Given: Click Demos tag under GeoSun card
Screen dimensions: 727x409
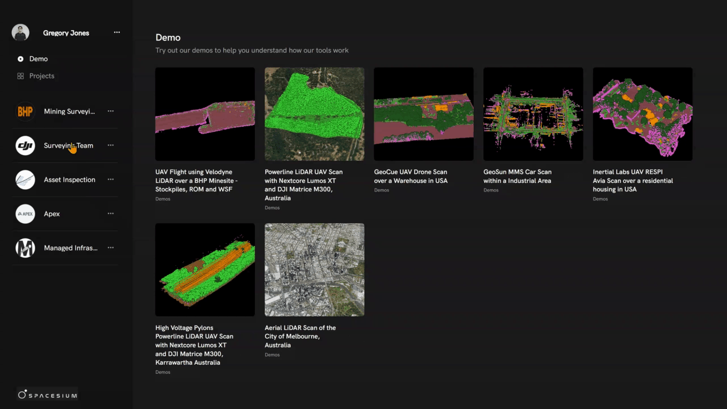Looking at the screenshot, I should point(491,190).
